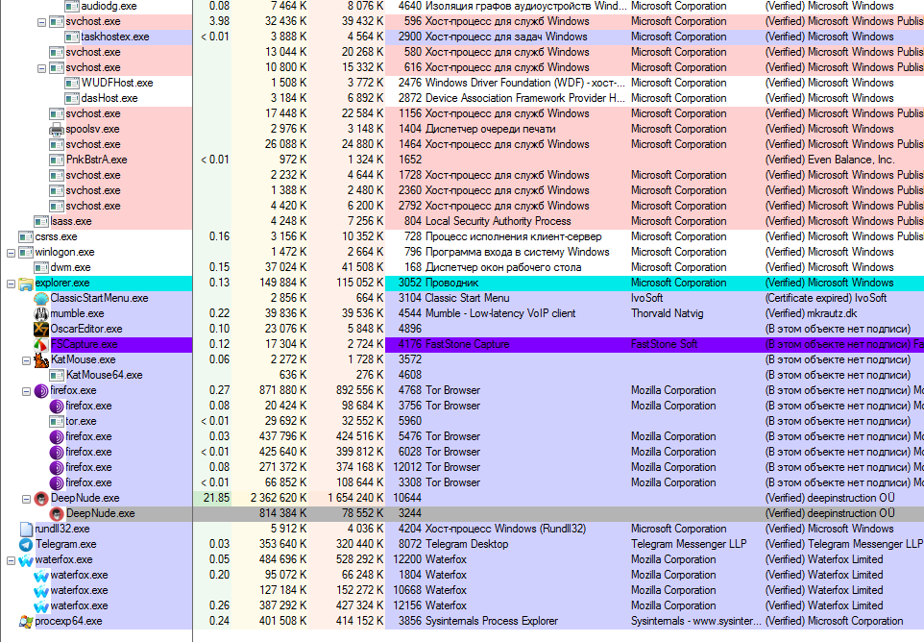Screen dimensions: 924x642
Task: Click the 'Sysinternals Process Explorer' description
Action: pos(492,622)
